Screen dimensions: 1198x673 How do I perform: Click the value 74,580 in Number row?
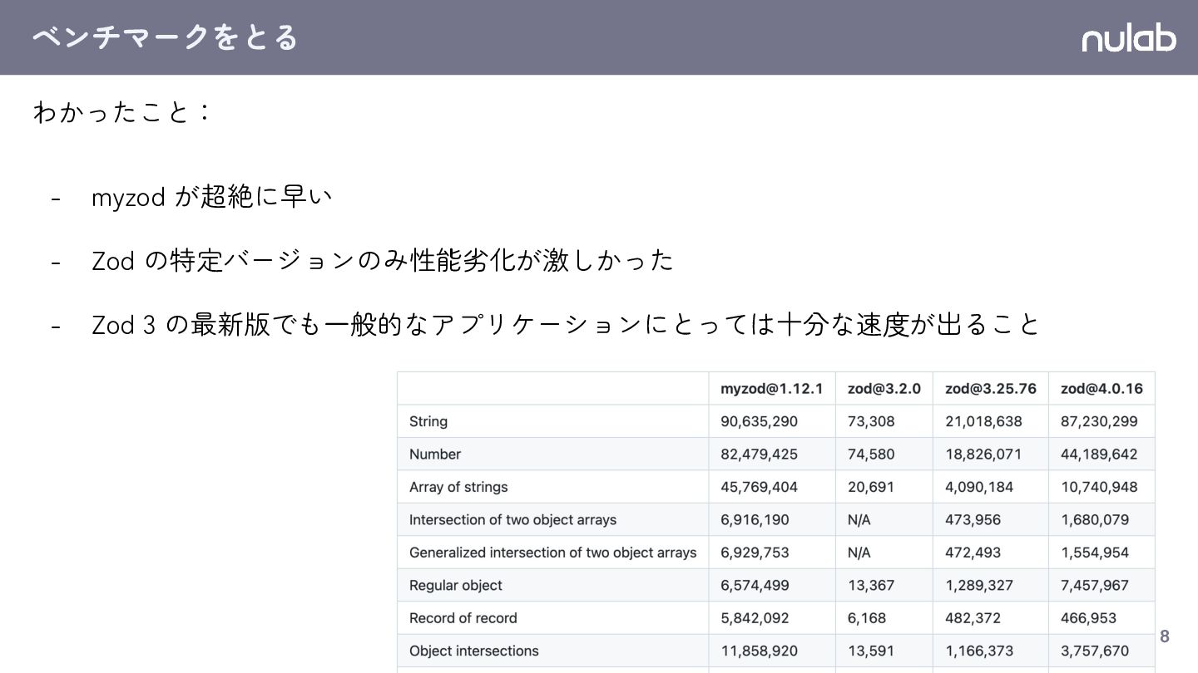click(x=871, y=454)
